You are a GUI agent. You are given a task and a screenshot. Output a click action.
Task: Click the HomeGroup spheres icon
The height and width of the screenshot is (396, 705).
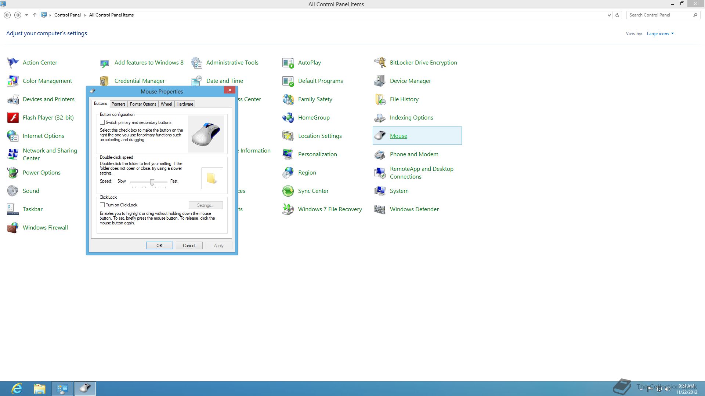tap(288, 118)
